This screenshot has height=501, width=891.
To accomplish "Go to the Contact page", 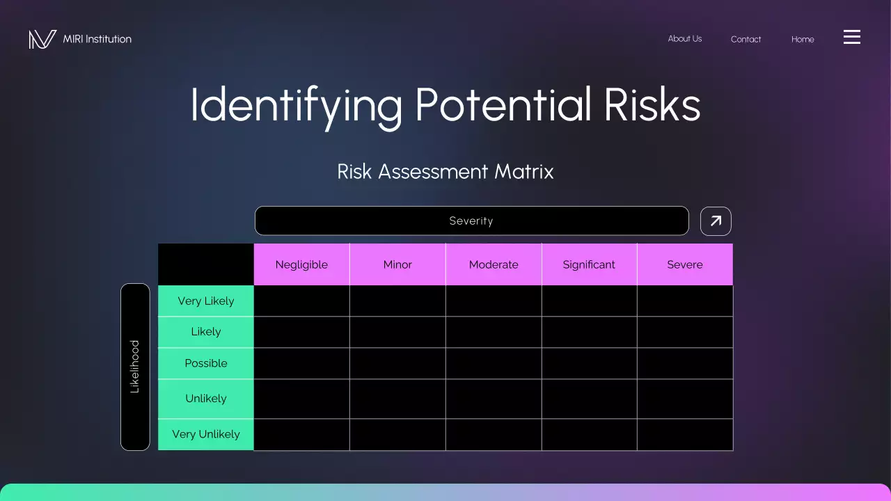I will (x=746, y=40).
